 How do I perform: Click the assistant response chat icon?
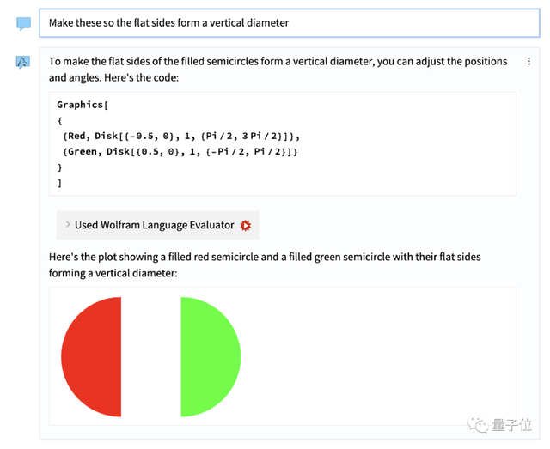23,62
